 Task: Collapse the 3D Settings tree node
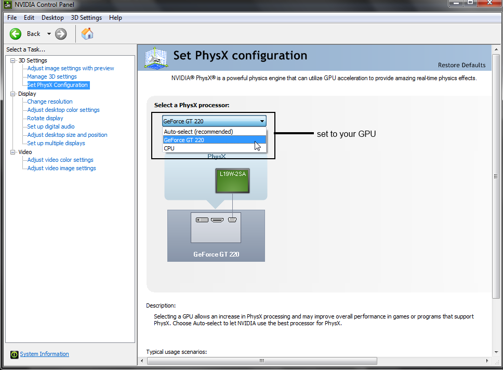(x=13, y=60)
